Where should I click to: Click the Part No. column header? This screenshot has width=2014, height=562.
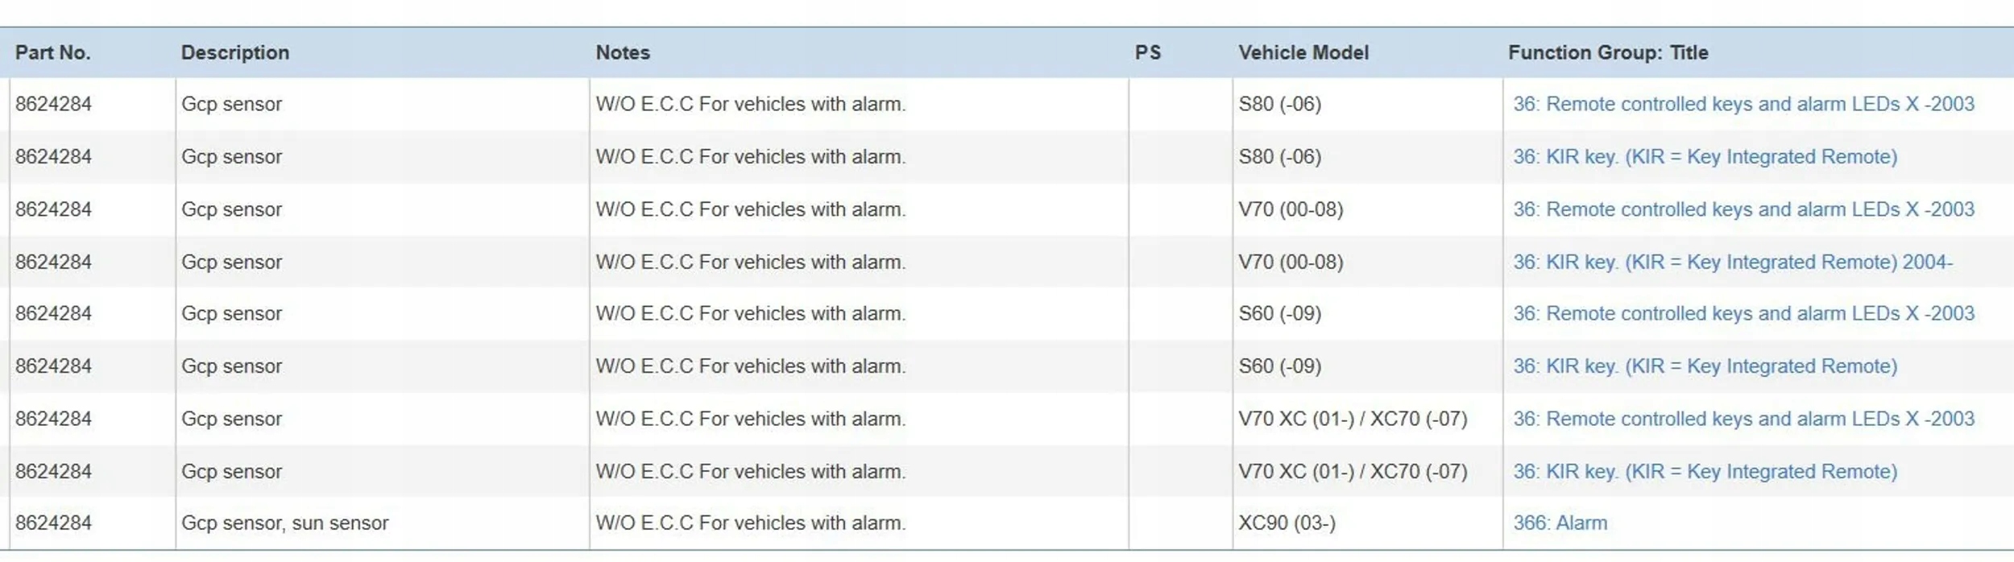click(53, 52)
